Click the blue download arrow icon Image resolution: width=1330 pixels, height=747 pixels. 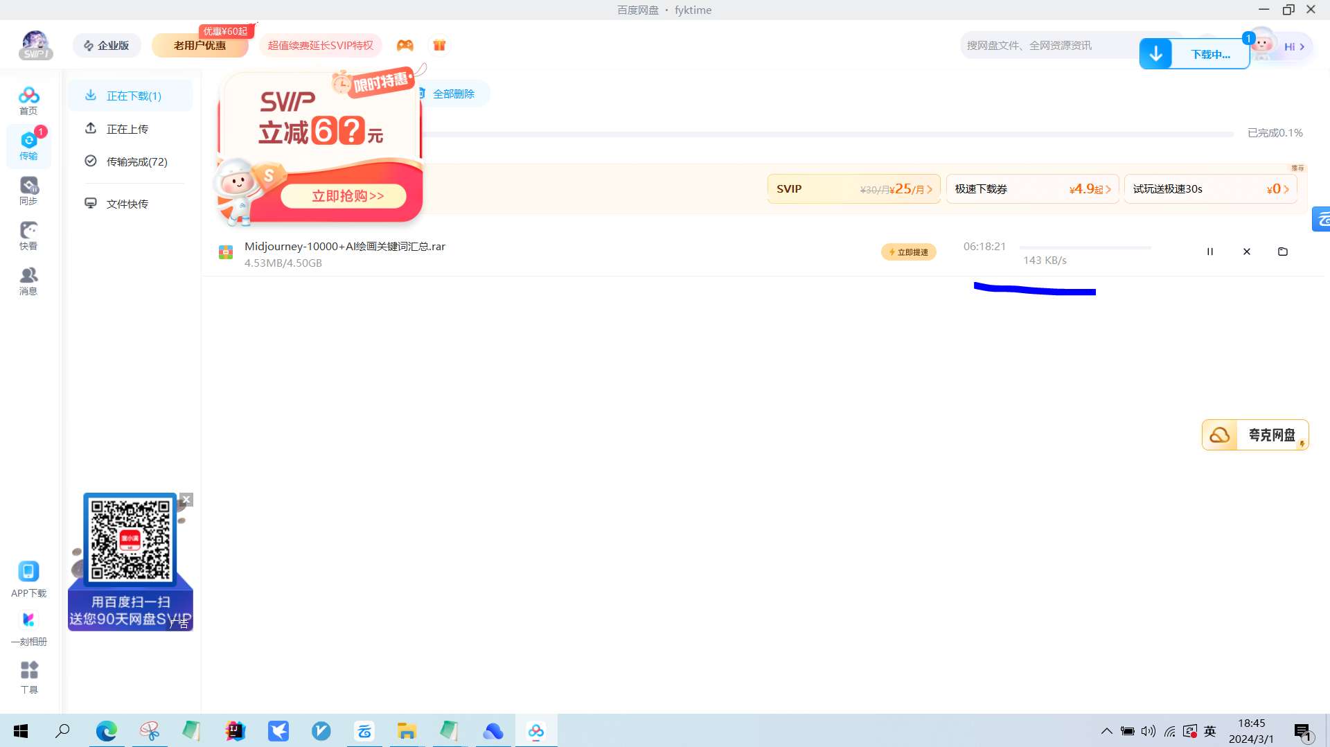(1156, 54)
